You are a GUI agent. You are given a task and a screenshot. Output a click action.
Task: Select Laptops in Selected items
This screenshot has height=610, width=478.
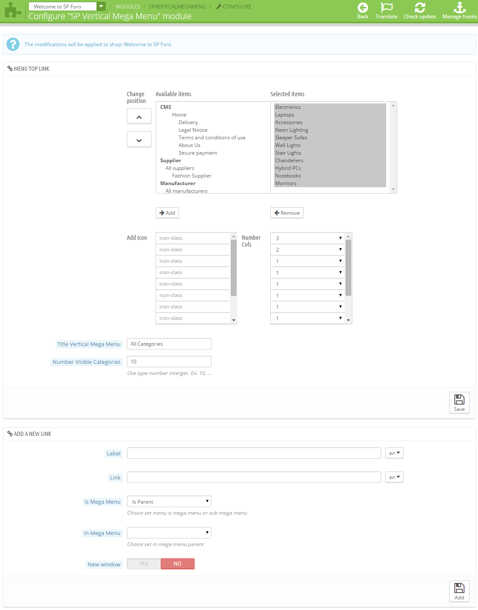tap(330, 115)
